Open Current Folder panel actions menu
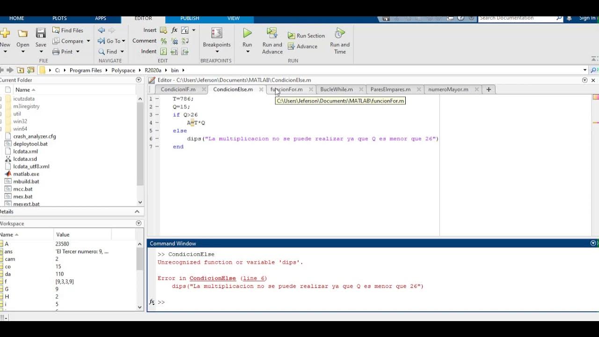Viewport: 599px width, 337px height. (139, 80)
